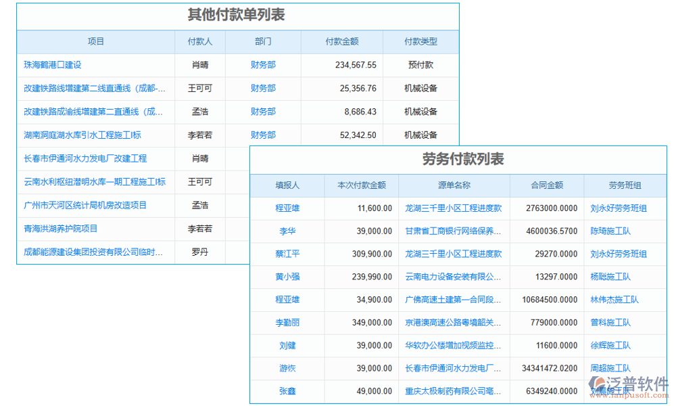Select filler 程亚雄 in labor payment list
Image resolution: width=676 pixels, height=406 pixels.
click(x=287, y=208)
